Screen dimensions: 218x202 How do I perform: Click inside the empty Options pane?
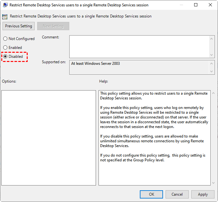tap(49, 138)
